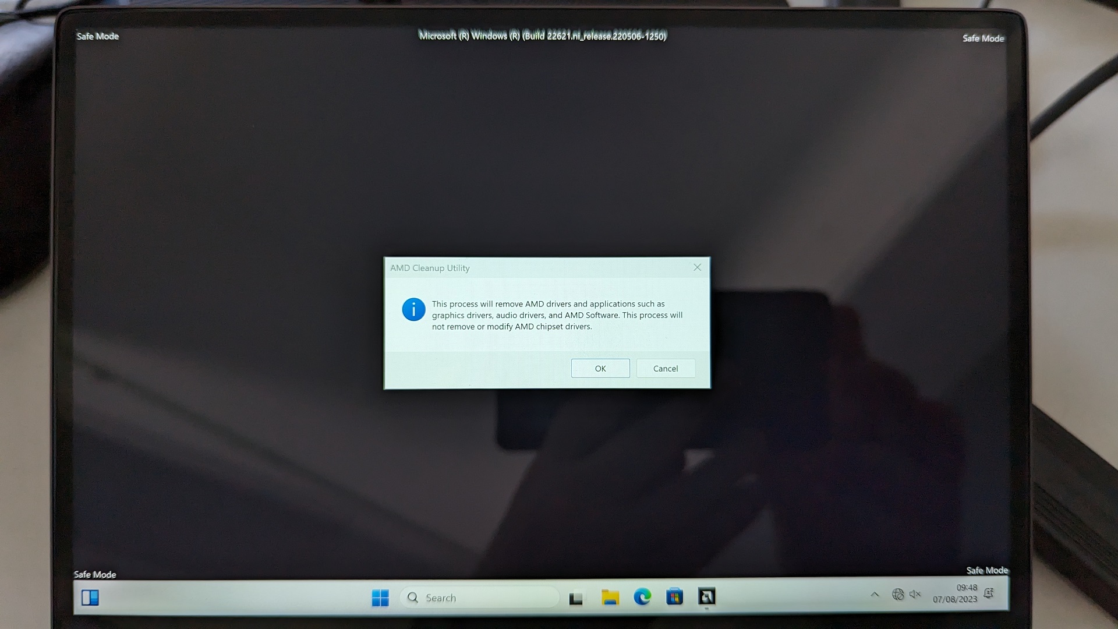Close the AMD Cleanup Utility dialog
The width and height of the screenshot is (1118, 629).
click(697, 267)
